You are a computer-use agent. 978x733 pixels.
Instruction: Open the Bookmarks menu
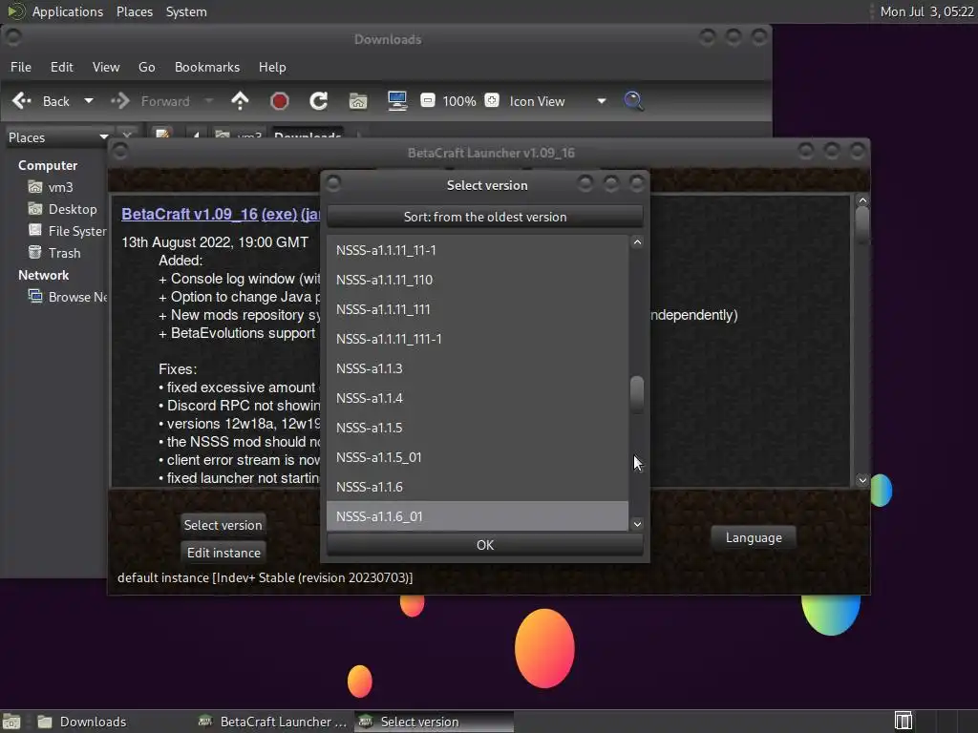(x=207, y=68)
